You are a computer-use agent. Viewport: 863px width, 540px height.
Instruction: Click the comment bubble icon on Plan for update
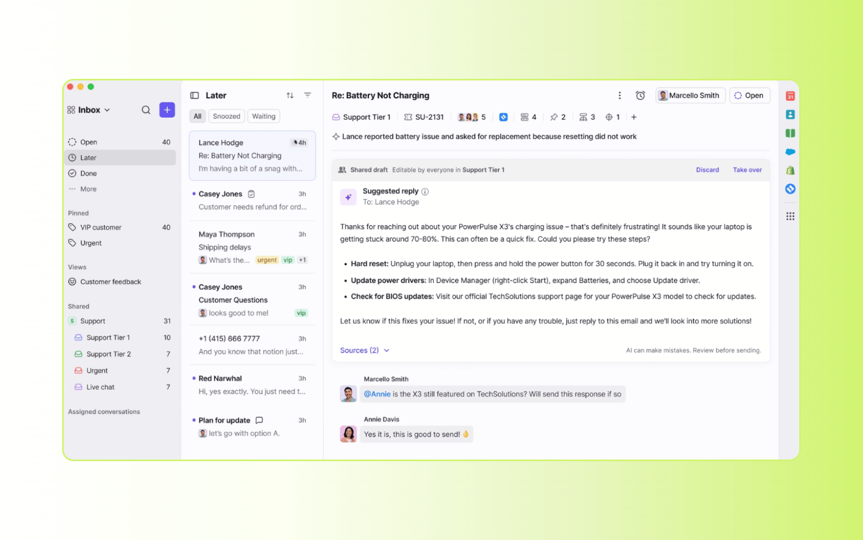coord(259,420)
